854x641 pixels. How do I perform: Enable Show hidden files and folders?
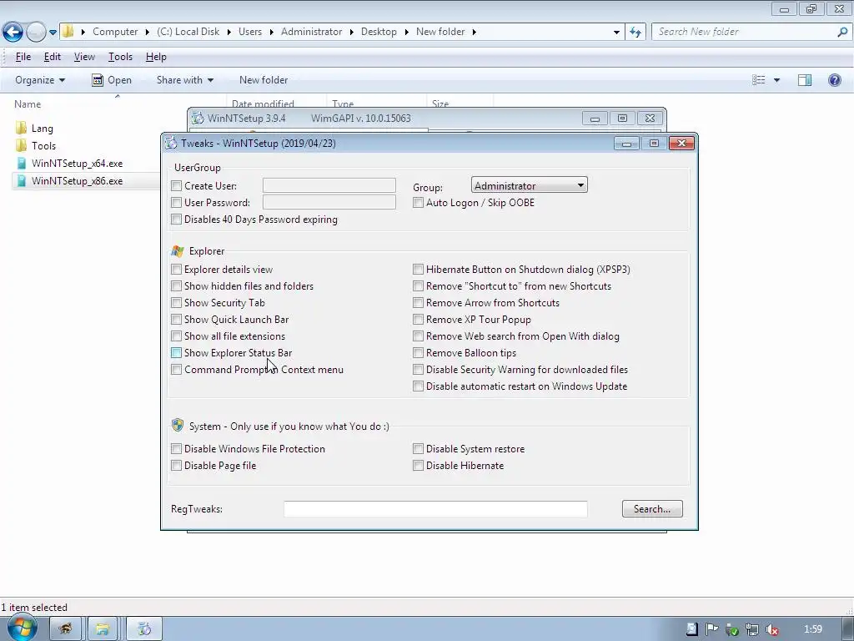176,286
